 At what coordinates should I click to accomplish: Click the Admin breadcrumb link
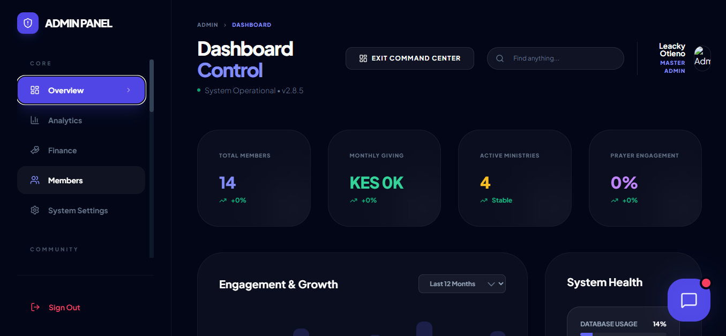click(x=207, y=25)
